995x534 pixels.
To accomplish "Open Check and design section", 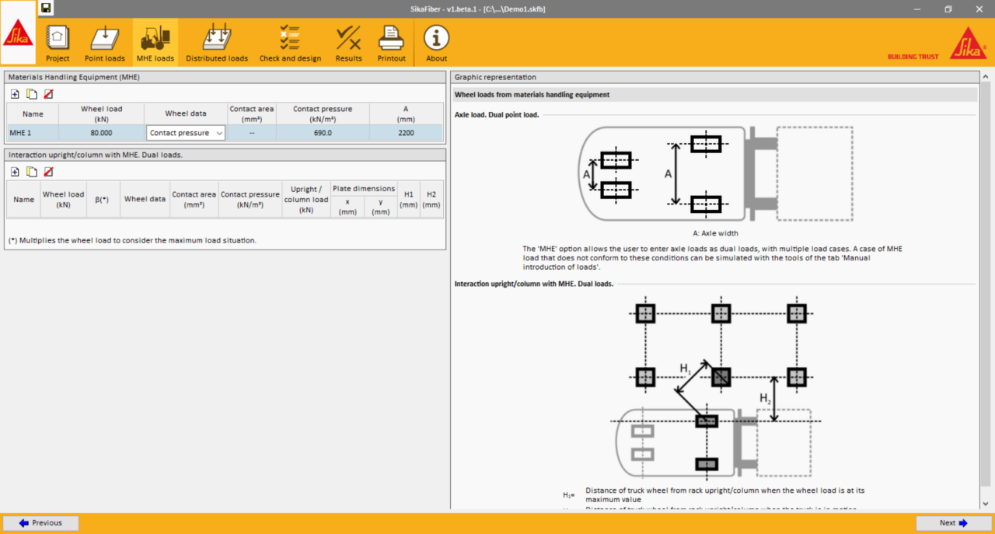I will pyautogui.click(x=290, y=43).
